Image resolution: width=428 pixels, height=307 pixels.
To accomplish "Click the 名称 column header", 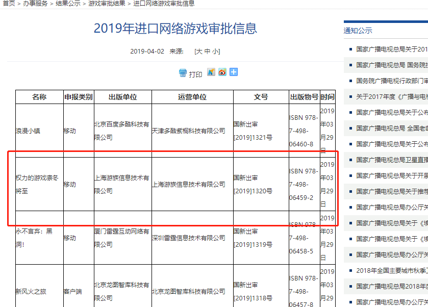I will click(39, 97).
